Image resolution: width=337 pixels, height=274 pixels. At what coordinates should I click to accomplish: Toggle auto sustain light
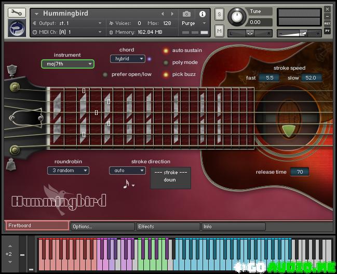point(166,51)
